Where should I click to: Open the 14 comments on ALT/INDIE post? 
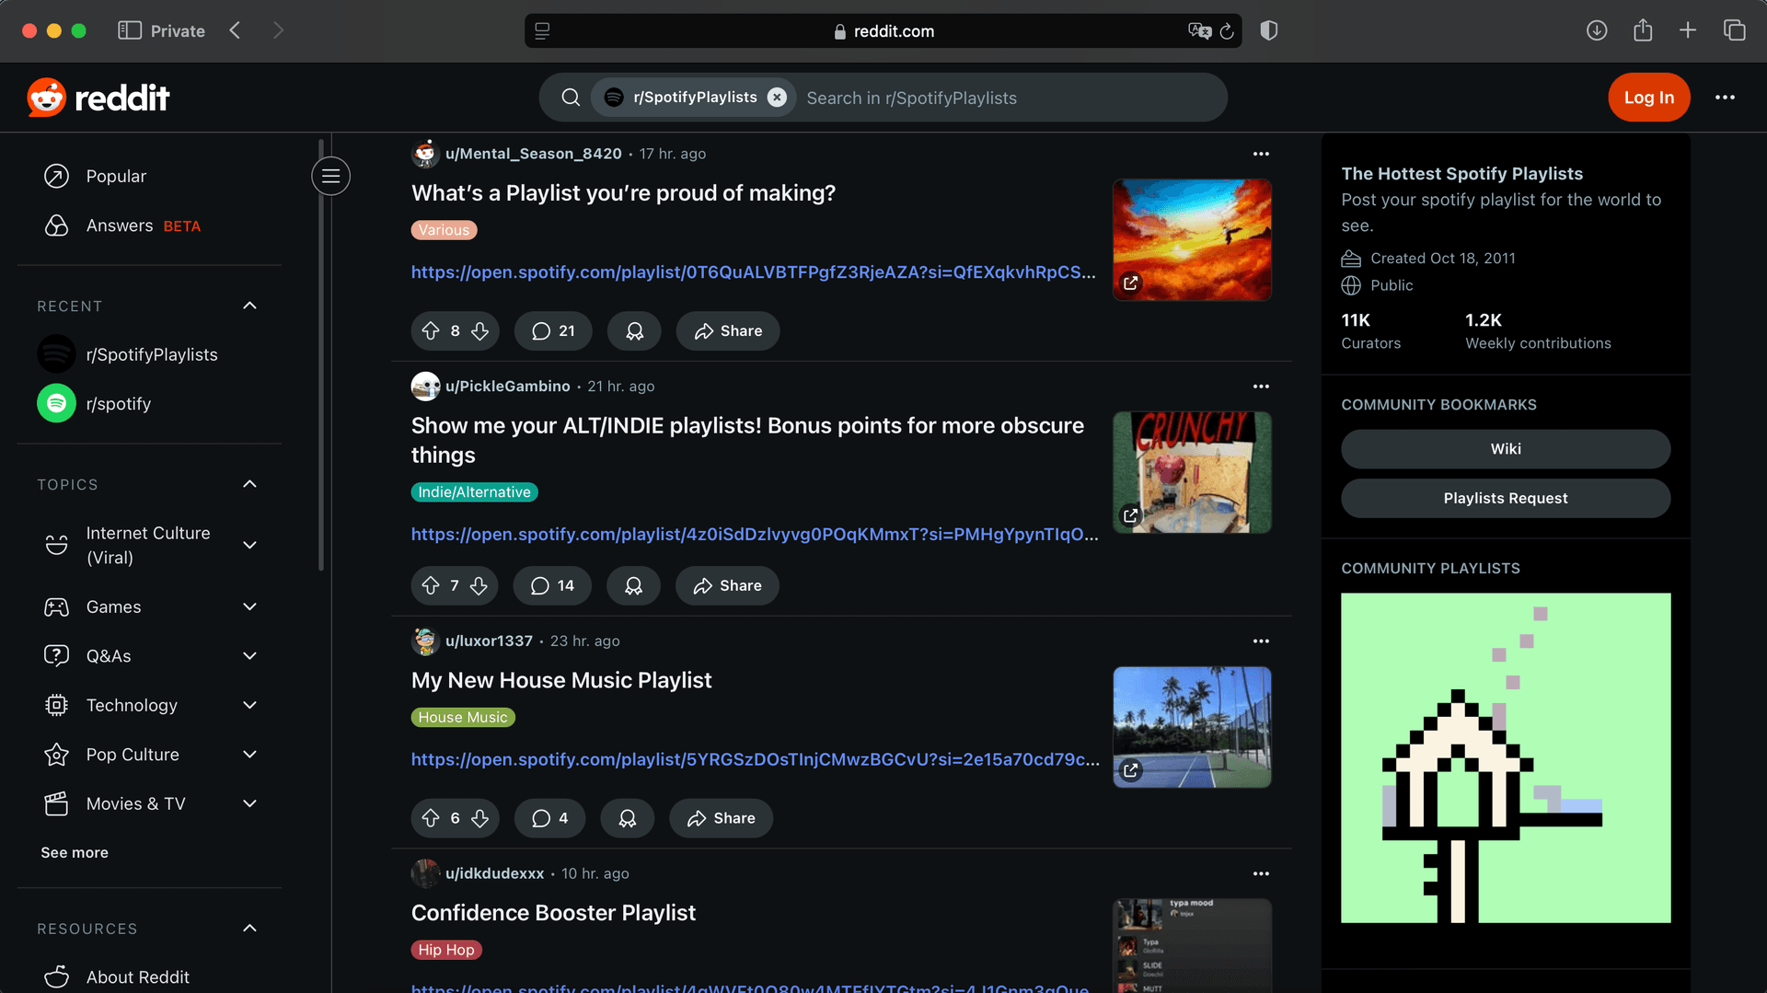tap(552, 586)
